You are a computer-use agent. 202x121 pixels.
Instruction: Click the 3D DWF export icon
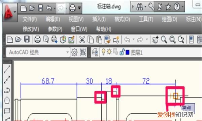pos(63,39)
